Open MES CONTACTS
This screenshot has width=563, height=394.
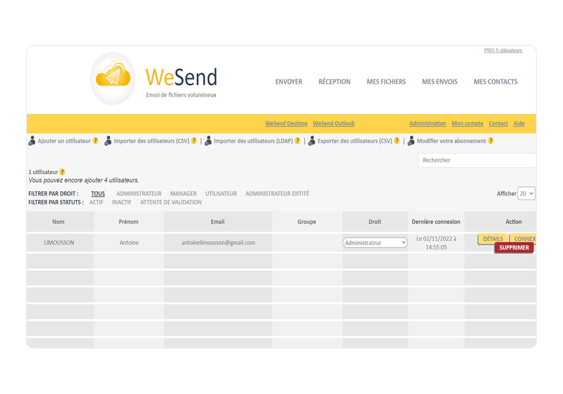[495, 82]
